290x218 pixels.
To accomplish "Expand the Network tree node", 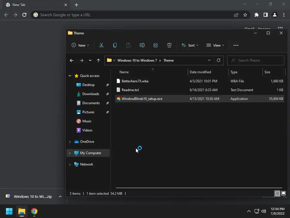I will [x=70, y=164].
